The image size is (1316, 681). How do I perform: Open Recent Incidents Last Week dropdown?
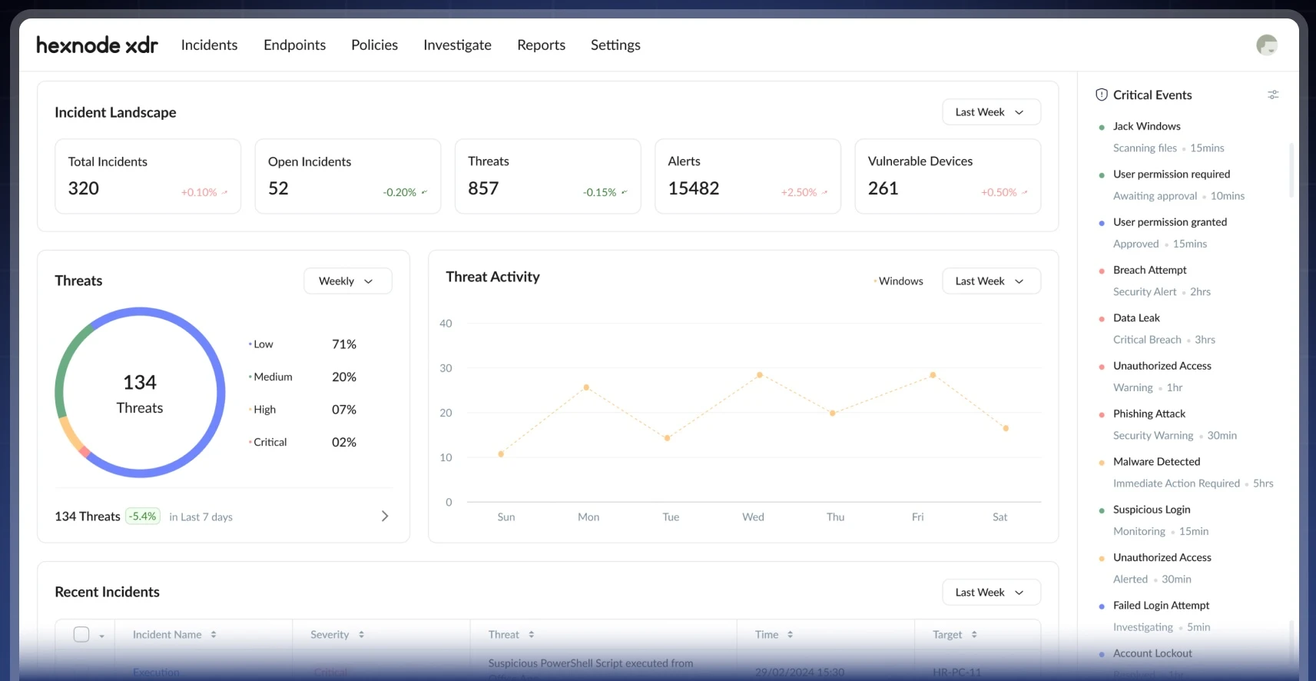[x=990, y=593]
